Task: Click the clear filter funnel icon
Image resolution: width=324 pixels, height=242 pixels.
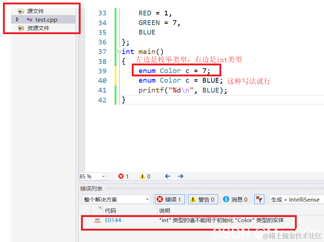Action: (x=259, y=199)
